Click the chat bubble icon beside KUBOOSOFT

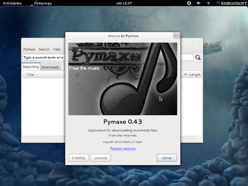point(218,3)
